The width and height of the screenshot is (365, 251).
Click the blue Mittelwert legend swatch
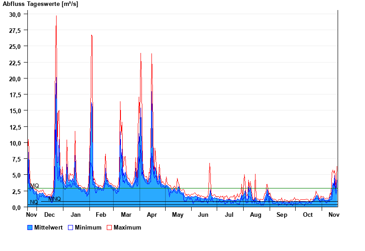coord(30,227)
